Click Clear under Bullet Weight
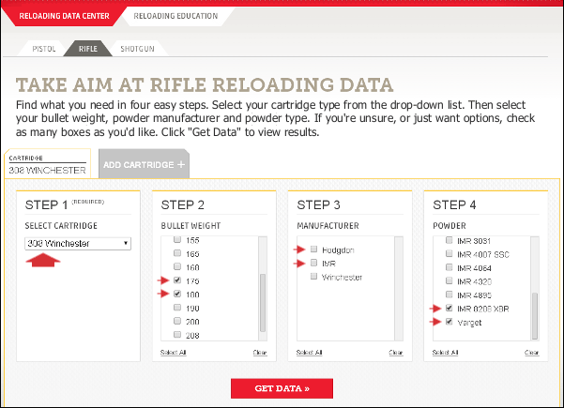The height and width of the screenshot is (408, 564). [x=260, y=353]
